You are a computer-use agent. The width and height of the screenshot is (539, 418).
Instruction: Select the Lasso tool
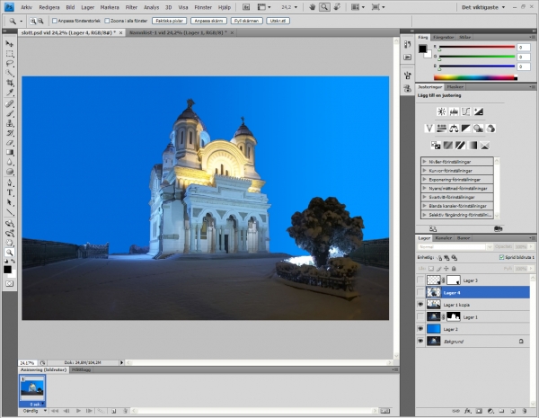click(10, 63)
